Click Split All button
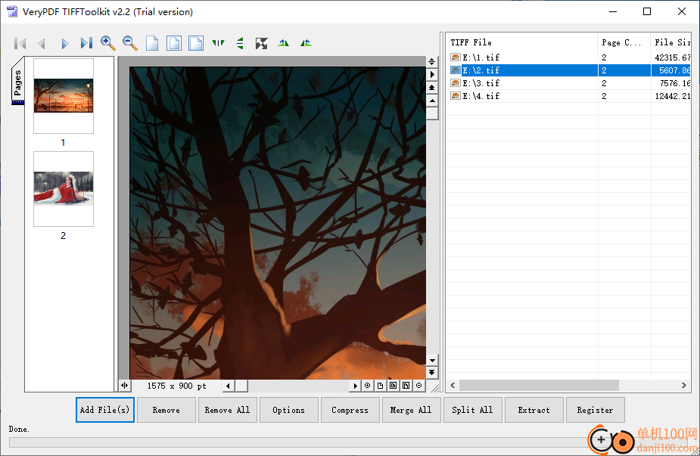This screenshot has width=700, height=456. pos(472,410)
